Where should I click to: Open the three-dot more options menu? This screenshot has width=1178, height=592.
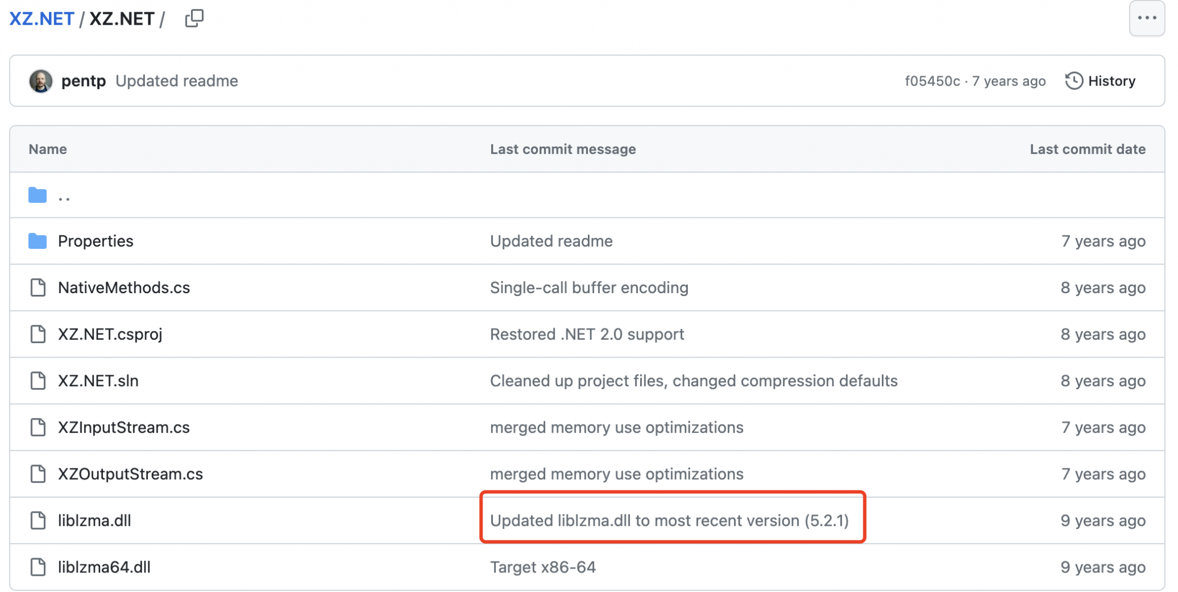pos(1146,18)
